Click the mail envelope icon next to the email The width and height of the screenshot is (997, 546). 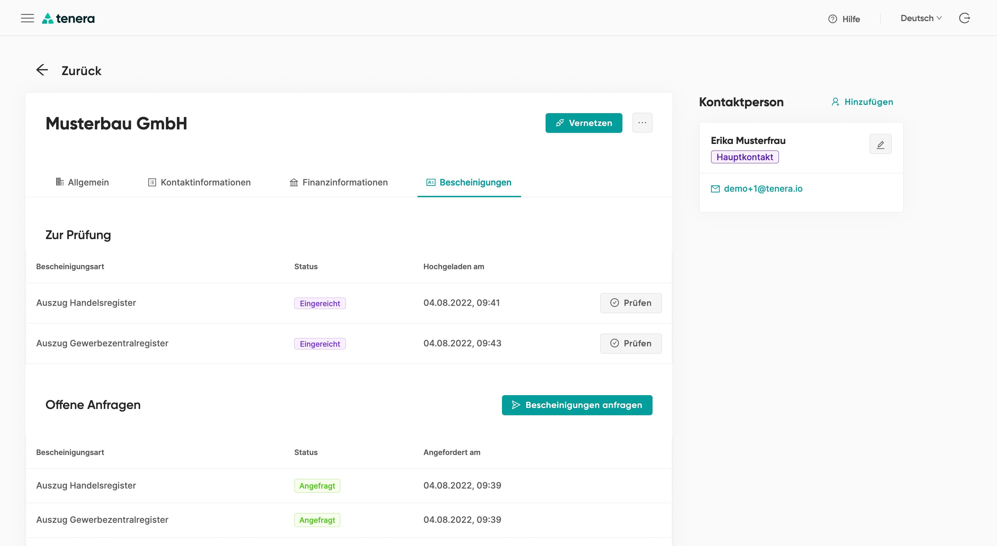click(715, 189)
